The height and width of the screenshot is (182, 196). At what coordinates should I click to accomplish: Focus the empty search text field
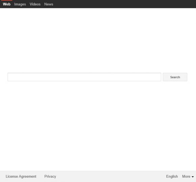coord(84,77)
